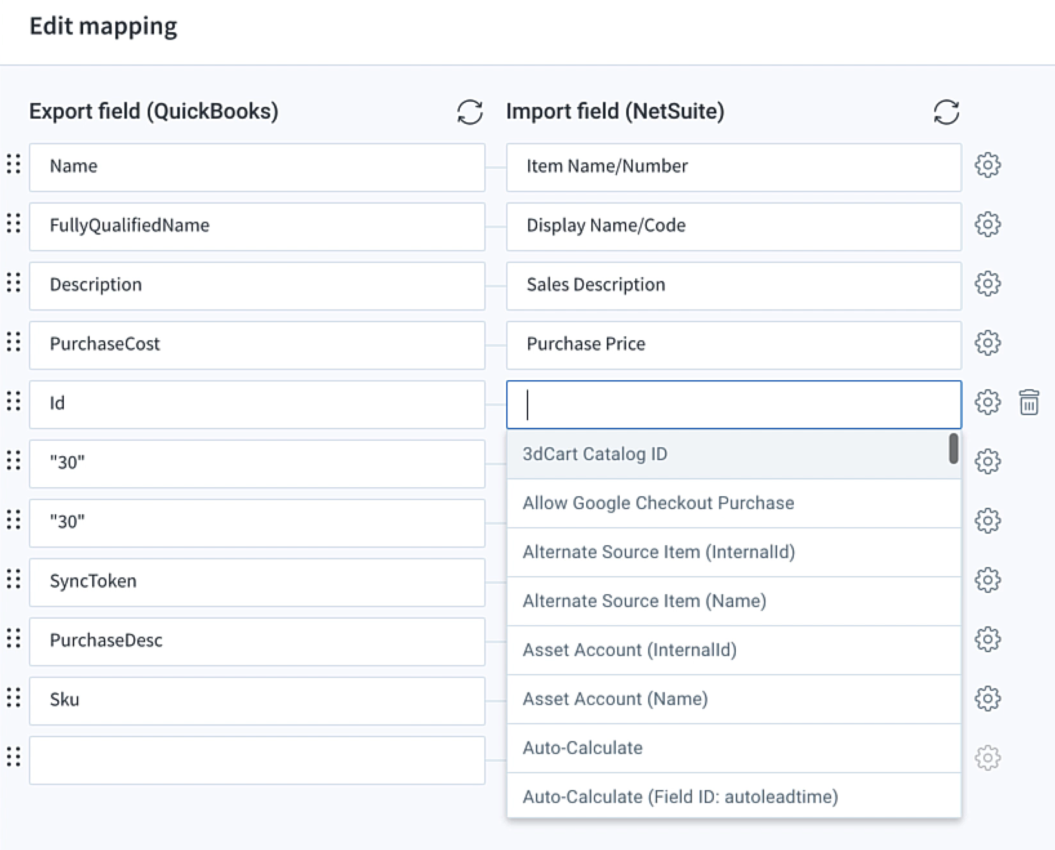Edit the FullyQualifiedName export field
Image resolution: width=1055 pixels, height=850 pixels.
click(257, 227)
